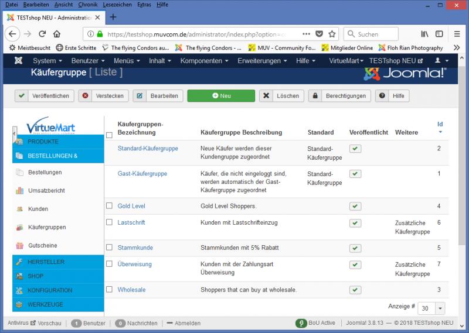Open the Lastschrift shopper group link
This screenshot has width=469, height=333.
[x=131, y=222]
